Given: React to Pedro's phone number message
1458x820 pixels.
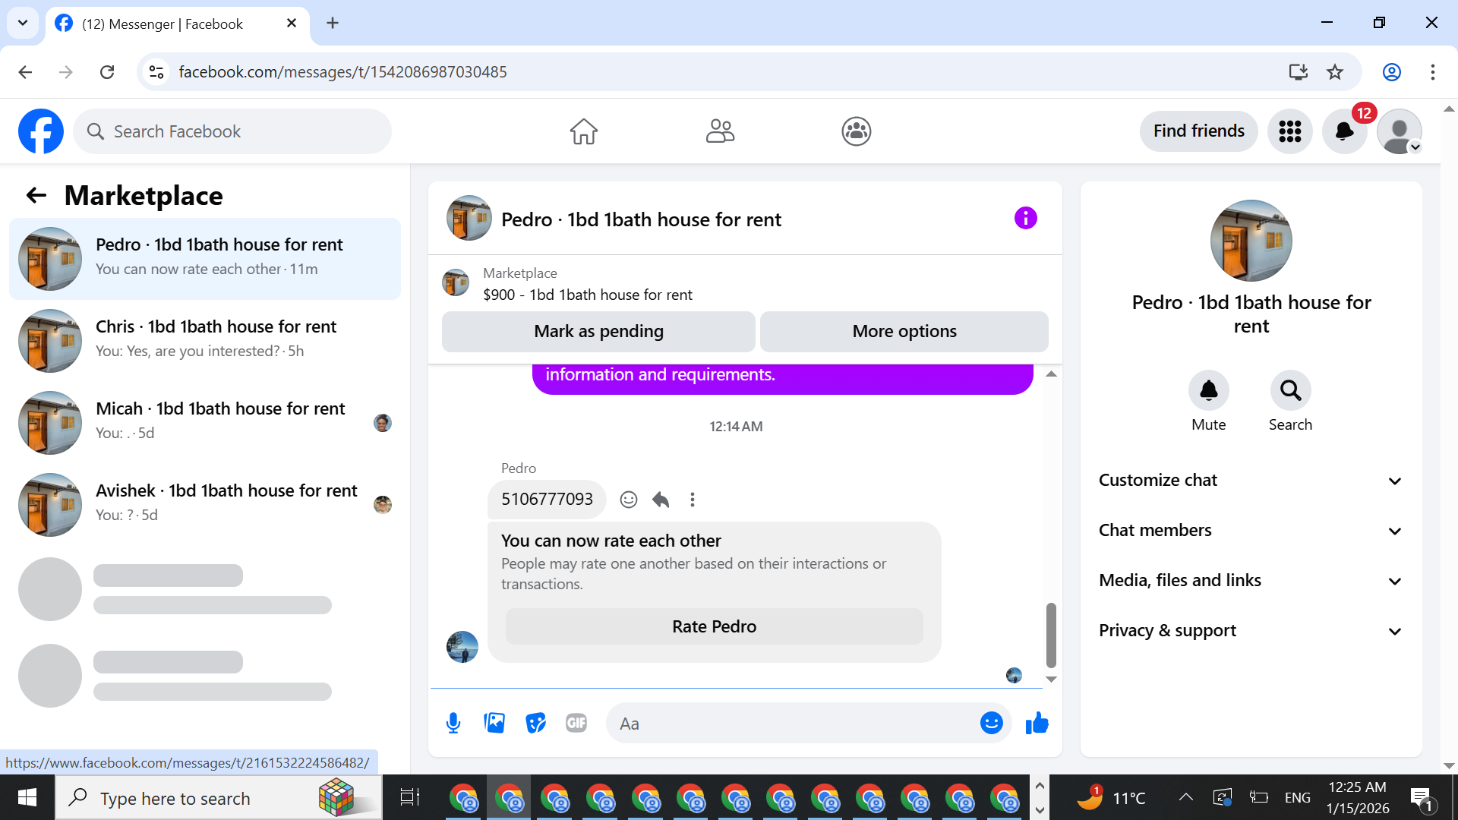Looking at the screenshot, I should [x=628, y=500].
